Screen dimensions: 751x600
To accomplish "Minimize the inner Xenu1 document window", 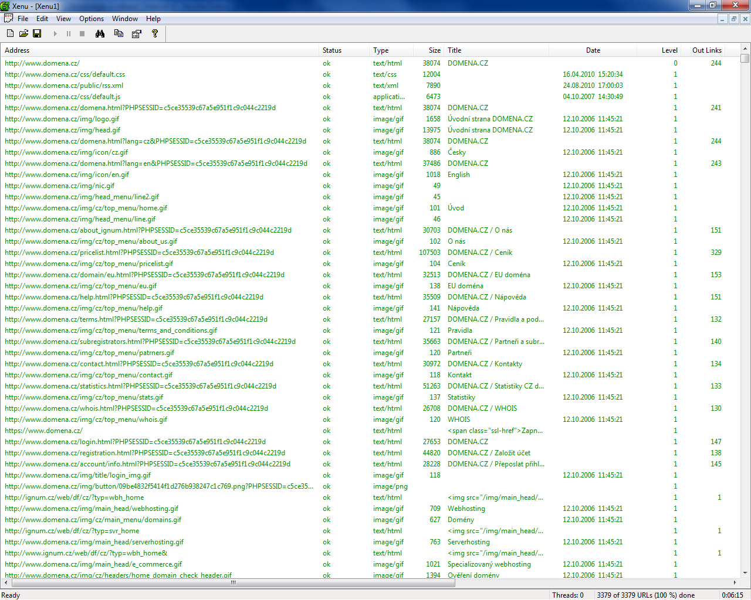I will (722, 19).
